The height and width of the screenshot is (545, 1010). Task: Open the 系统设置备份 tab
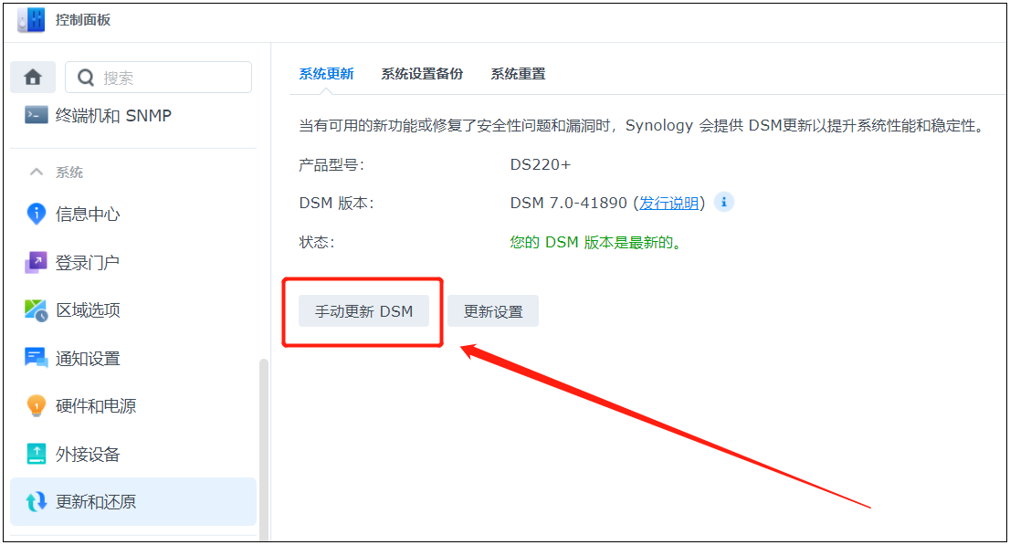422,74
